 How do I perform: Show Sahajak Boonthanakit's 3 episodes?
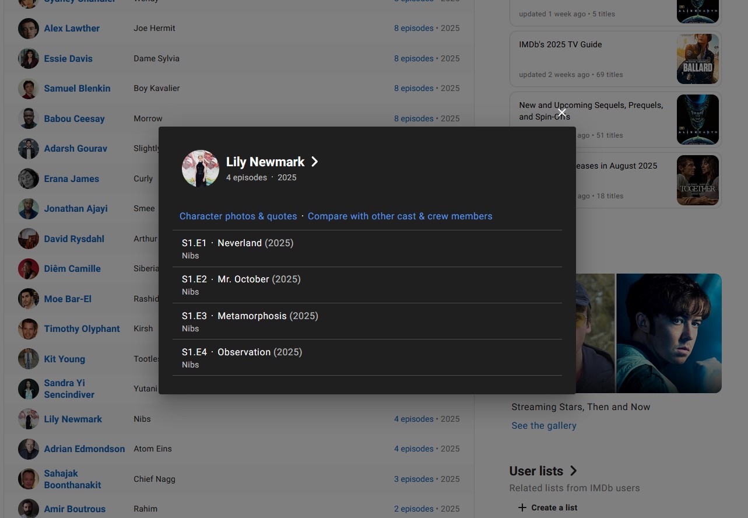(x=413, y=479)
